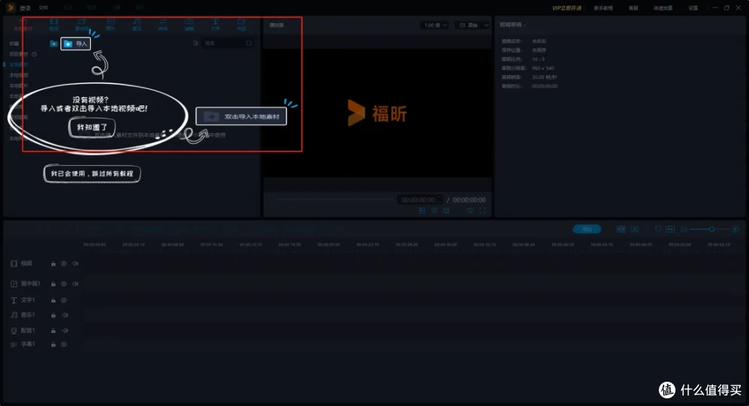
Task: Click the fit-to-timeline icon beside zoom minus
Action: point(670,229)
